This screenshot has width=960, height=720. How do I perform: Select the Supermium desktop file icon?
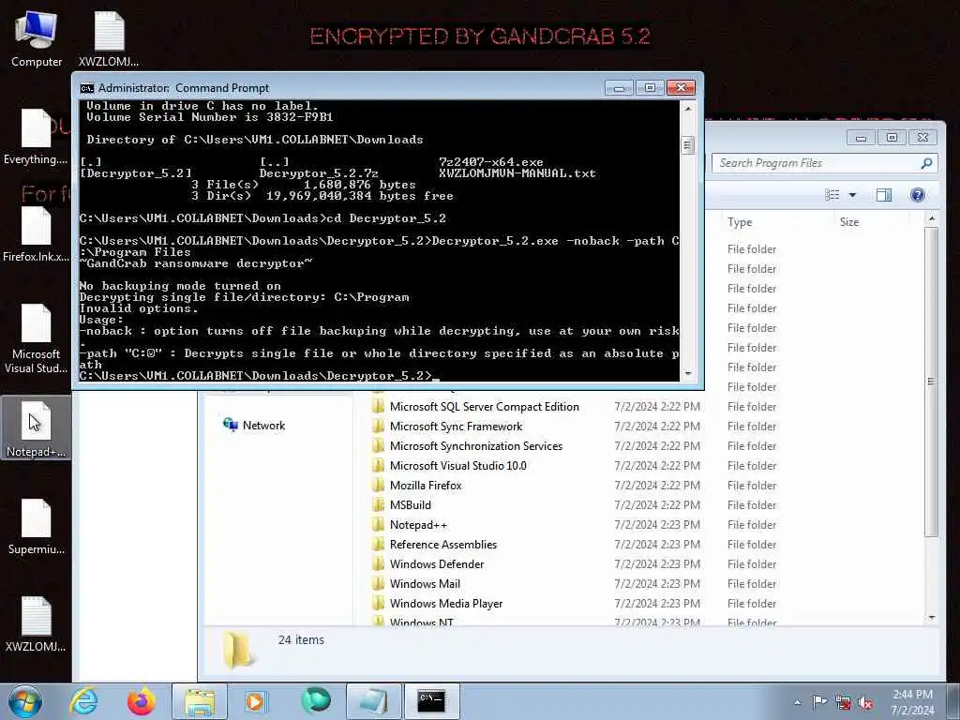(x=36, y=527)
